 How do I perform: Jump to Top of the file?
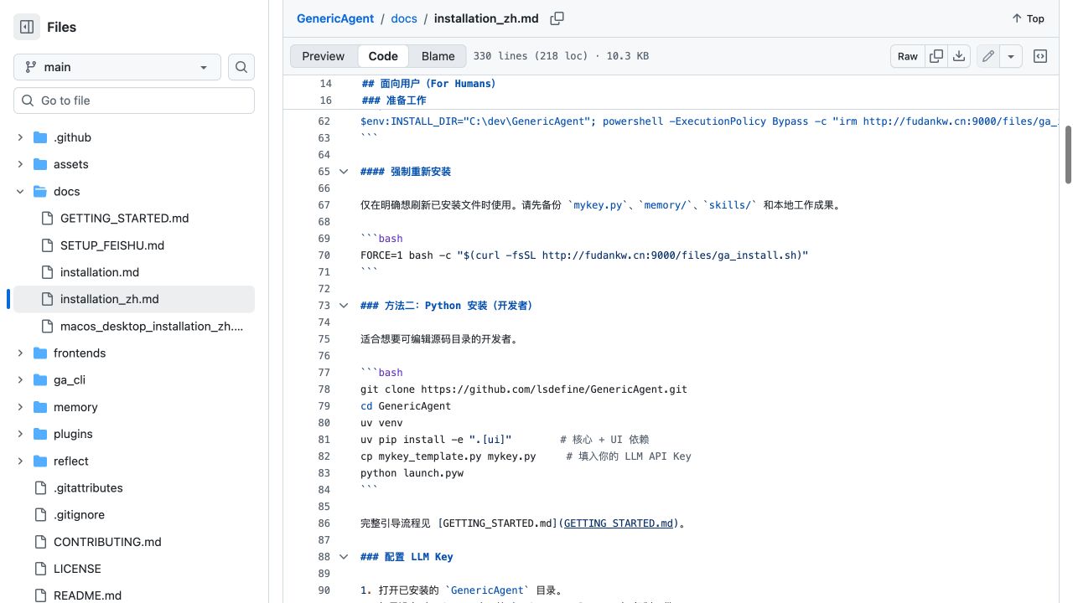pos(1028,18)
